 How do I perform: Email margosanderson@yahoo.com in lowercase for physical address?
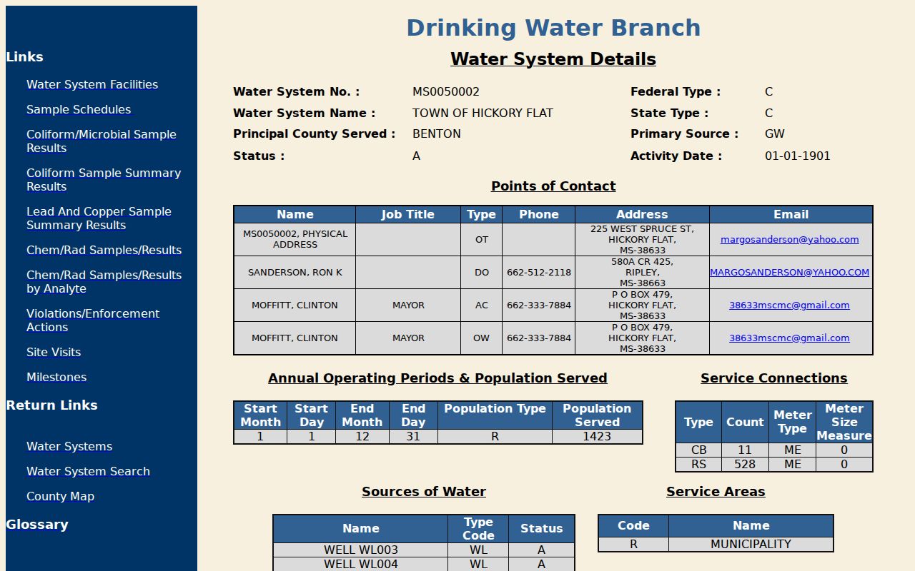[789, 240]
